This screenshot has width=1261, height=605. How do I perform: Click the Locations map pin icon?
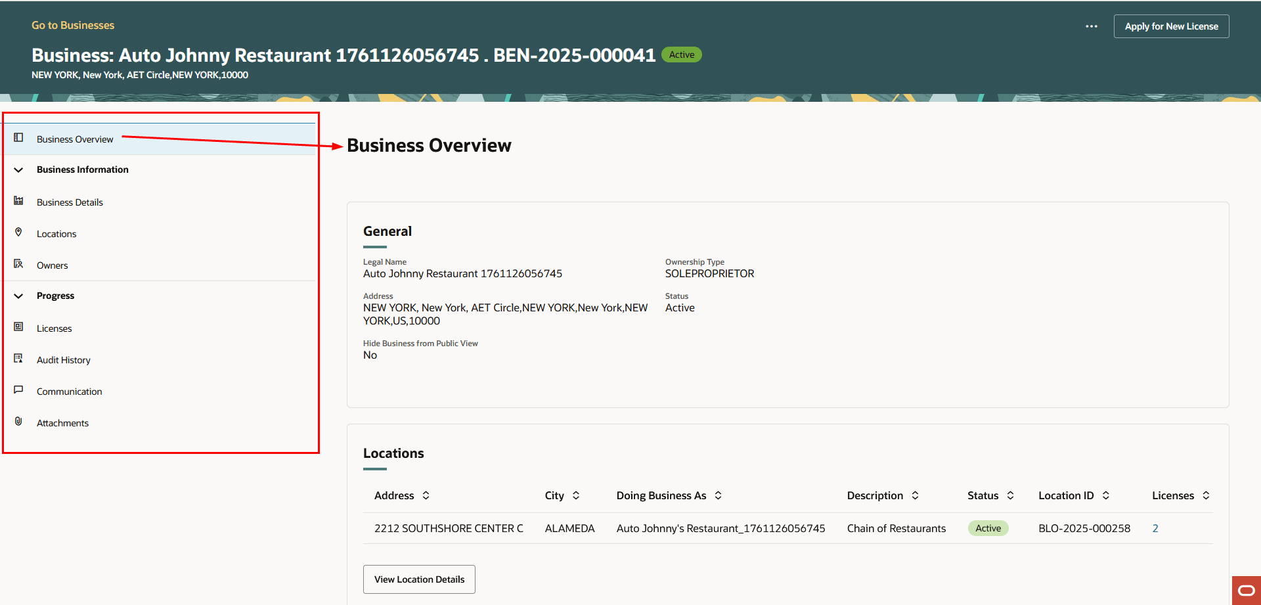click(18, 233)
